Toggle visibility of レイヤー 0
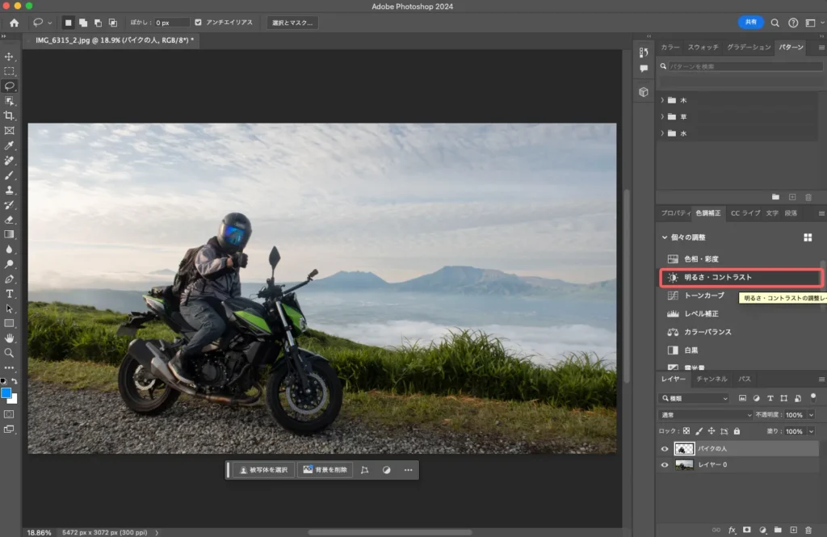The height and width of the screenshot is (537, 827). click(x=665, y=465)
